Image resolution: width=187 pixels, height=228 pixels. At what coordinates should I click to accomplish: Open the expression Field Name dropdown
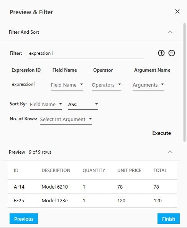tap(67, 85)
